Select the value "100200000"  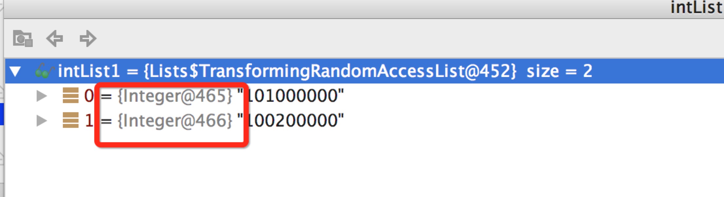click(291, 121)
